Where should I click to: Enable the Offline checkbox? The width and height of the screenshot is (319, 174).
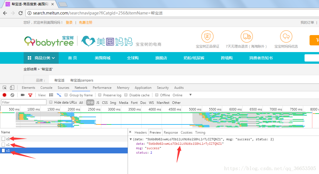pyautogui.click(x=157, y=95)
